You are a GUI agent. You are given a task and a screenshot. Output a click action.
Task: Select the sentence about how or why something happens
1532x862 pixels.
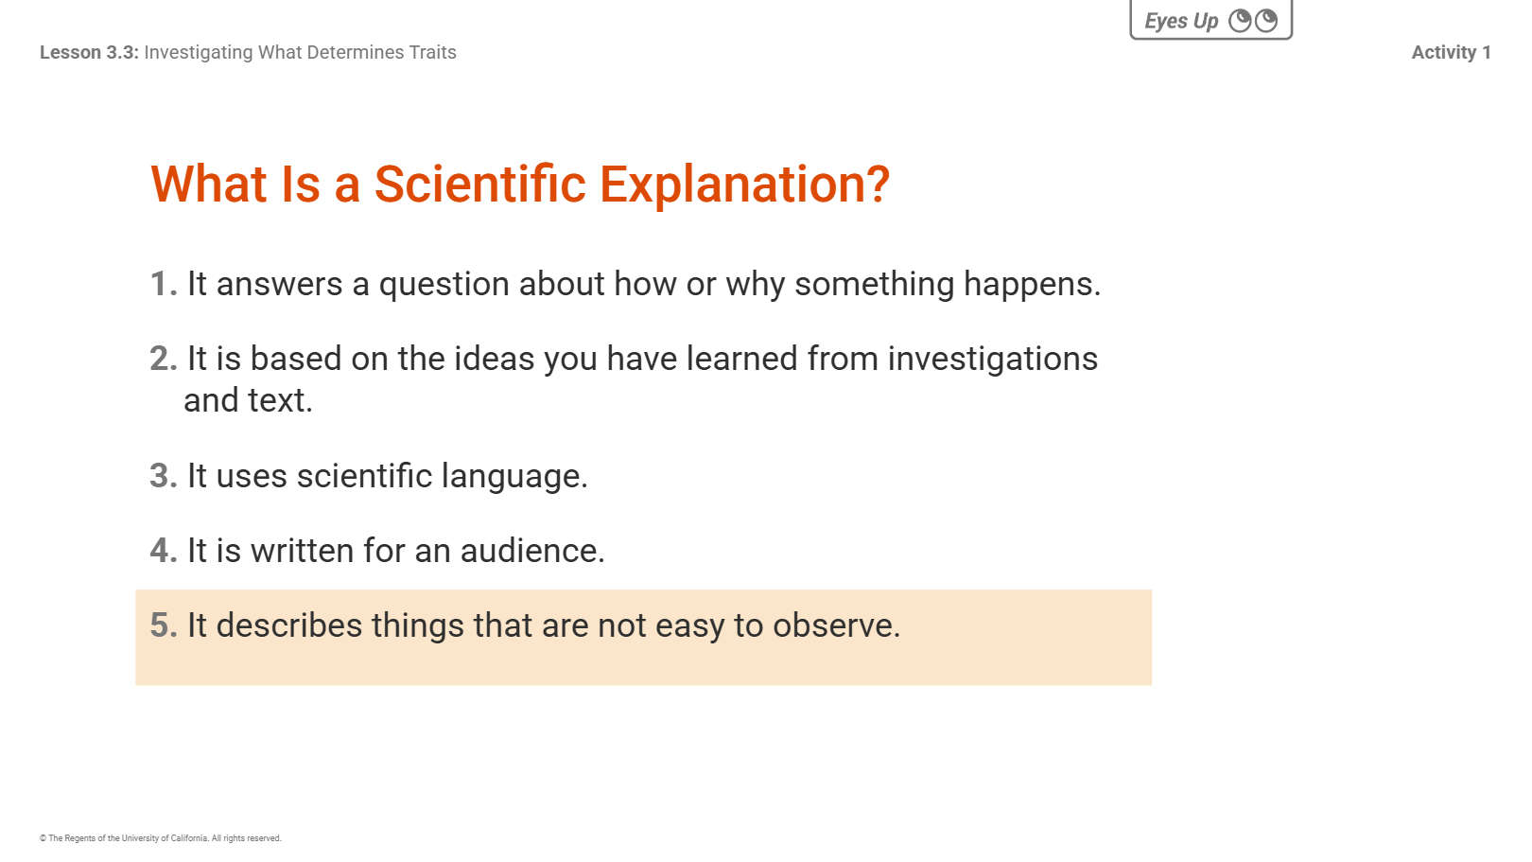pos(644,284)
